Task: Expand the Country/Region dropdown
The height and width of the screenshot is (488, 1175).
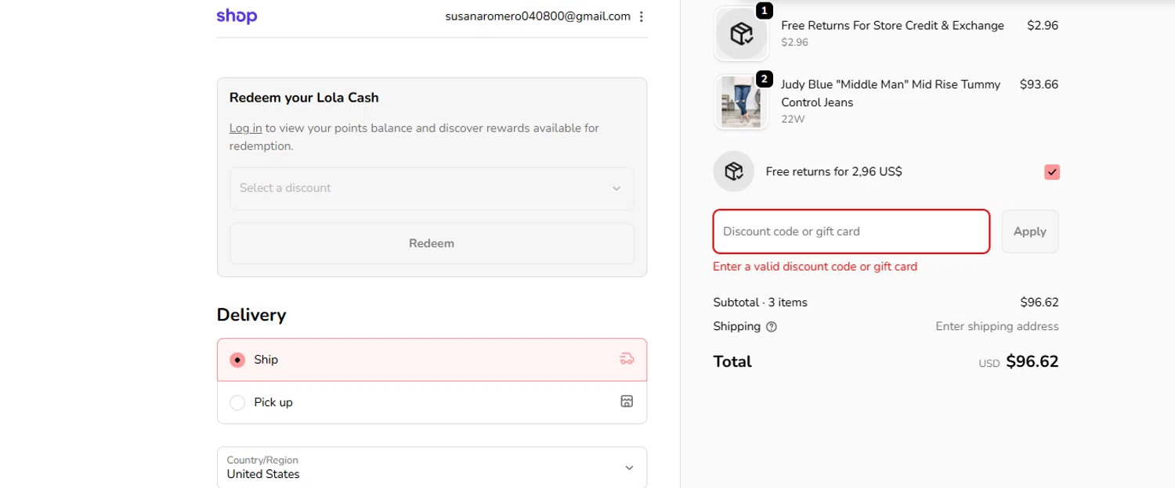Action: point(431,468)
